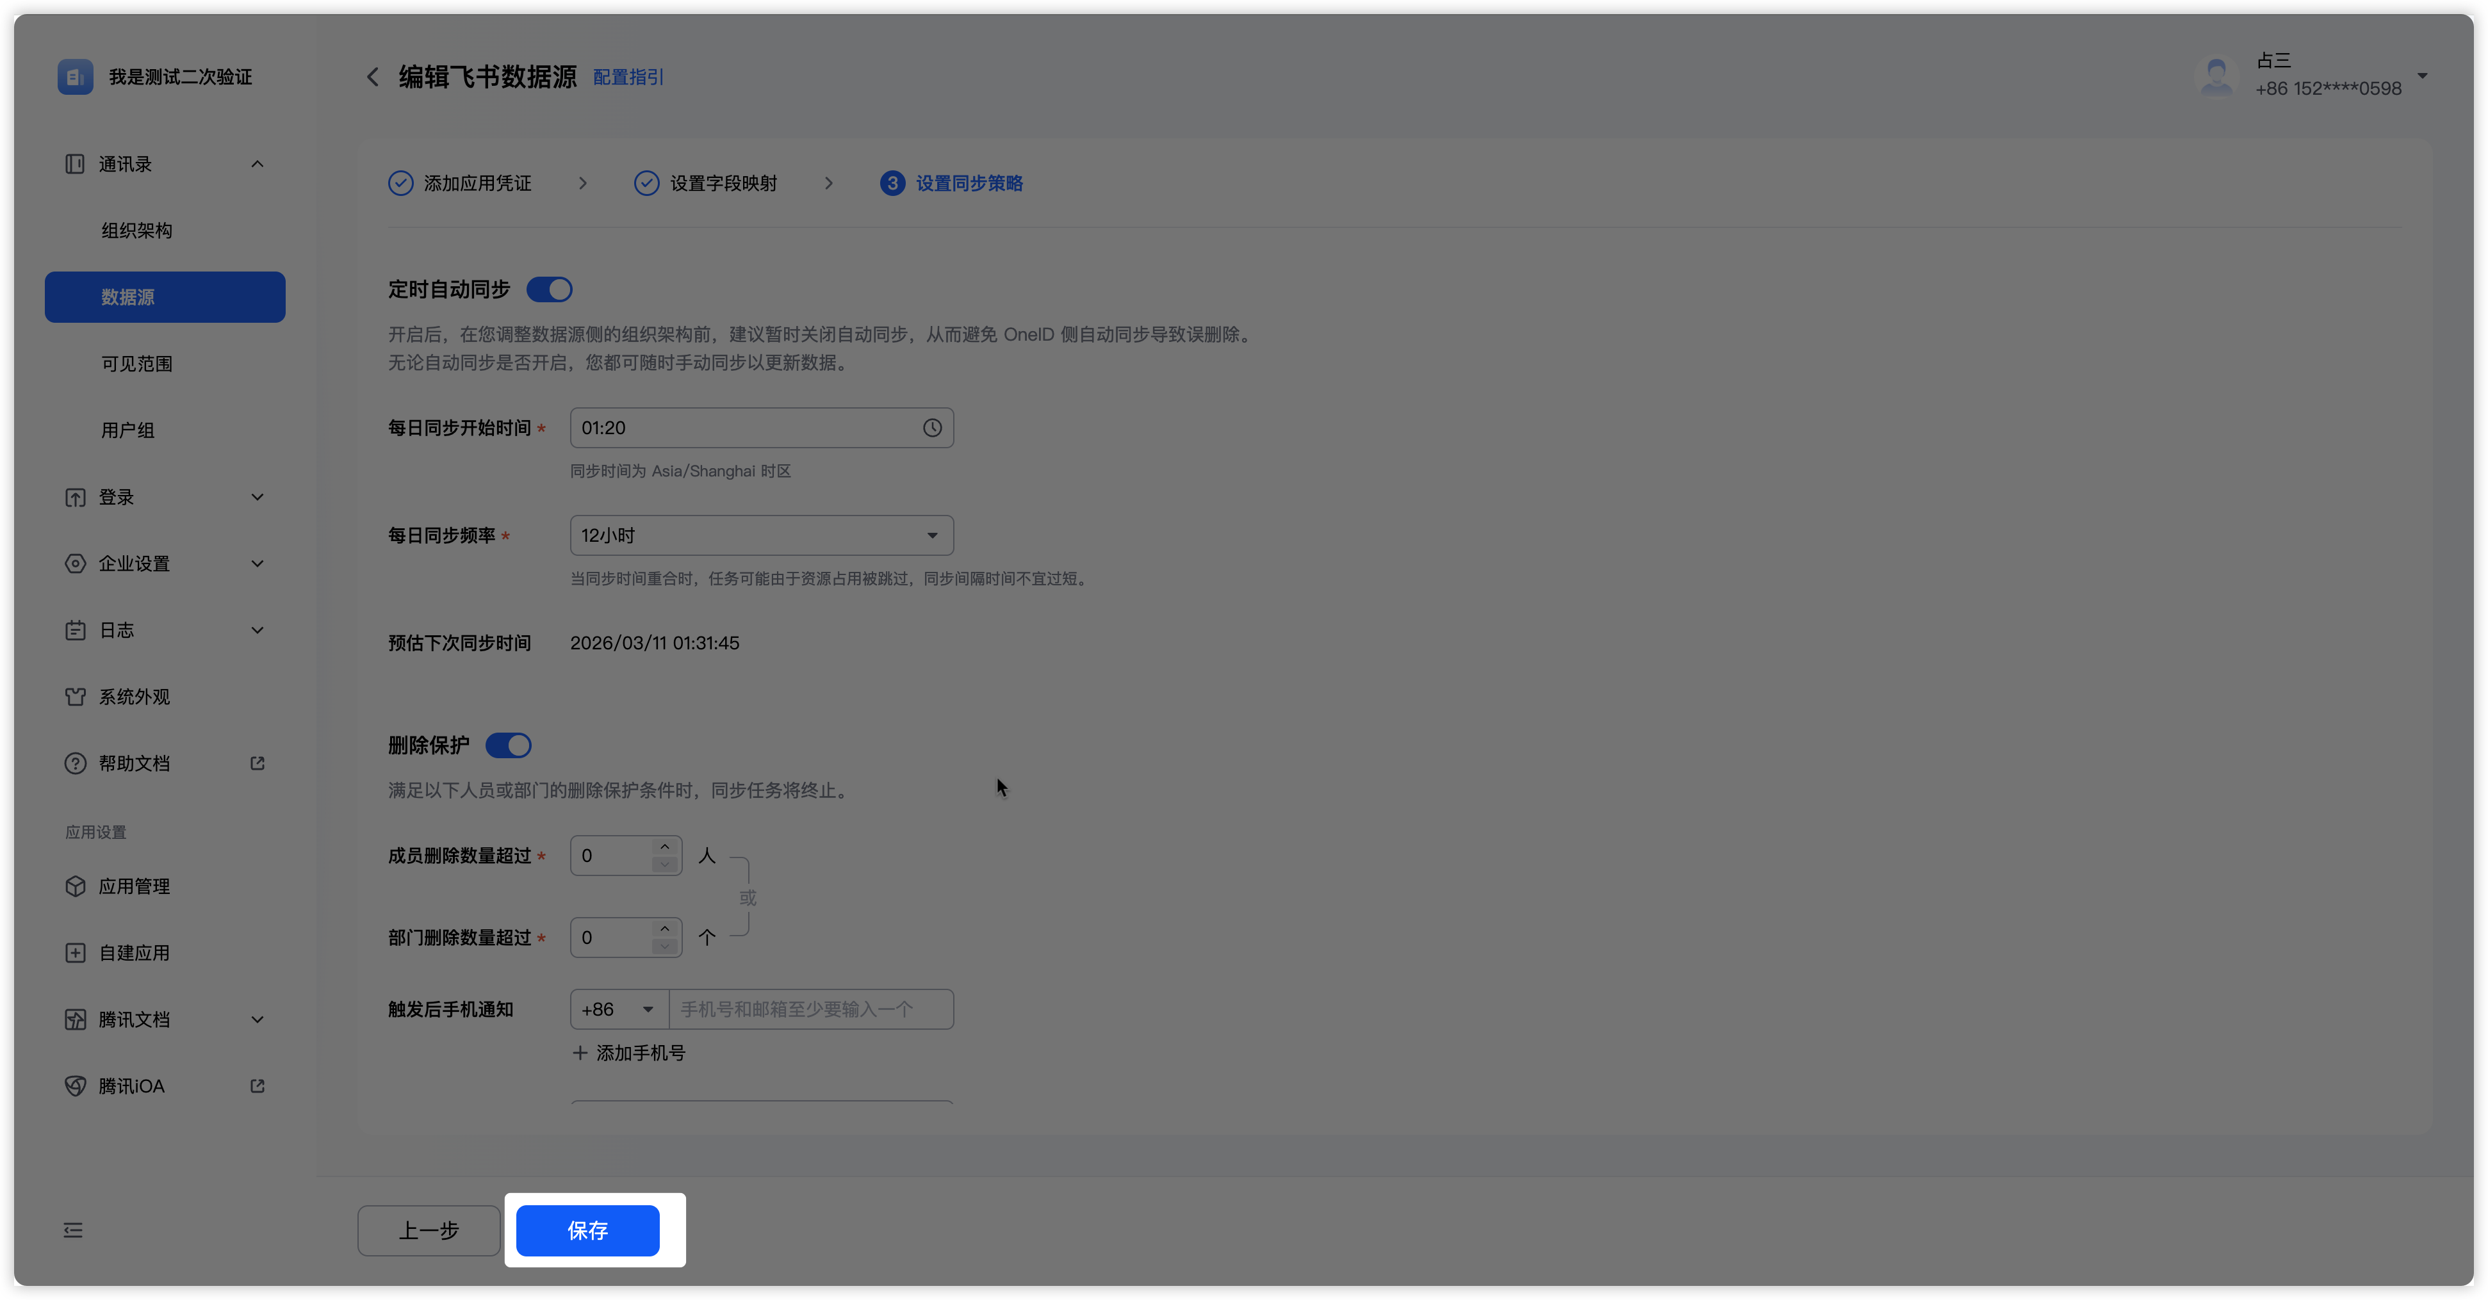The width and height of the screenshot is (2488, 1300).
Task: Open the 每日同步频率 12小时 dropdown
Action: 761,535
